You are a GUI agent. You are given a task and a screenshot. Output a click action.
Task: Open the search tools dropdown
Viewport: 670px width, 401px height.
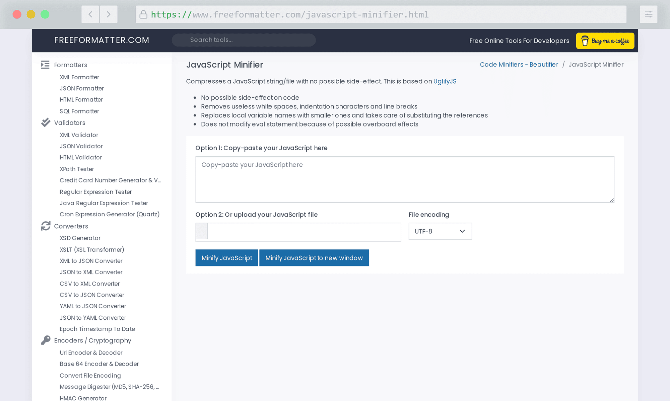pos(244,40)
